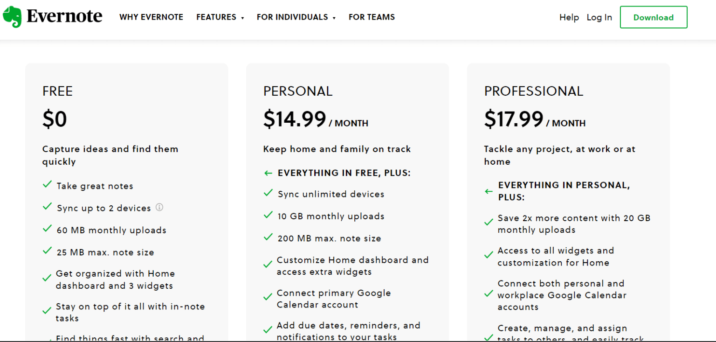
Task: Click the checkmark beside 10 GB monthly uploads
Action: pos(268,215)
